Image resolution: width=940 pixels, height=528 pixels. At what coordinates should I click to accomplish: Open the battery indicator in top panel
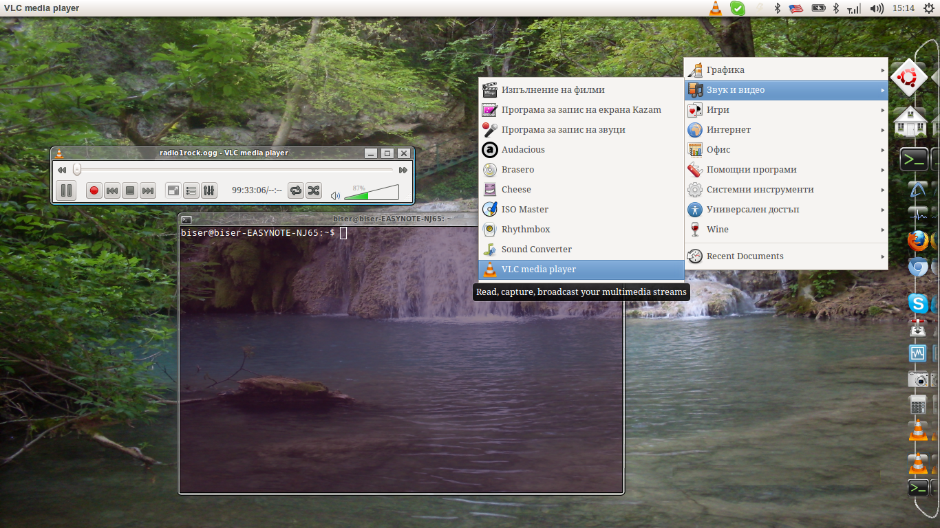coord(818,8)
